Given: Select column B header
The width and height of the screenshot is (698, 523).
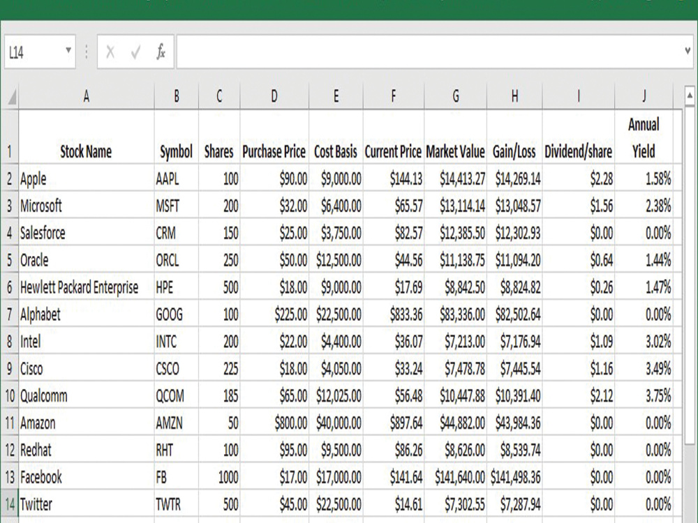Looking at the screenshot, I should (177, 96).
